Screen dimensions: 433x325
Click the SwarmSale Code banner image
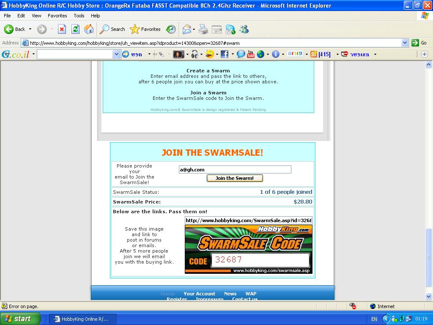pyautogui.click(x=249, y=249)
